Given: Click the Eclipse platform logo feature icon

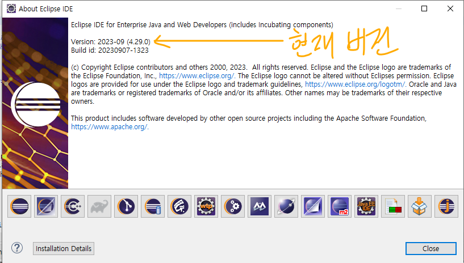Looking at the screenshot, I should pos(19,206).
